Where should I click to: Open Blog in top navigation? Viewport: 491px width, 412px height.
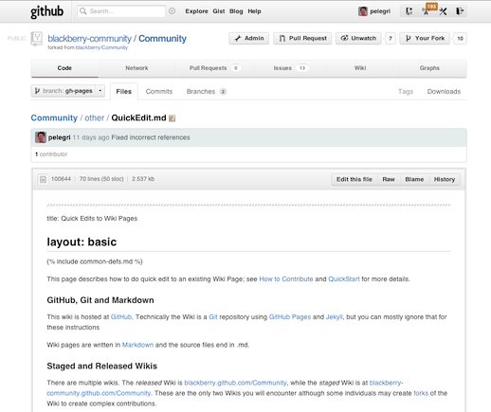tap(236, 11)
